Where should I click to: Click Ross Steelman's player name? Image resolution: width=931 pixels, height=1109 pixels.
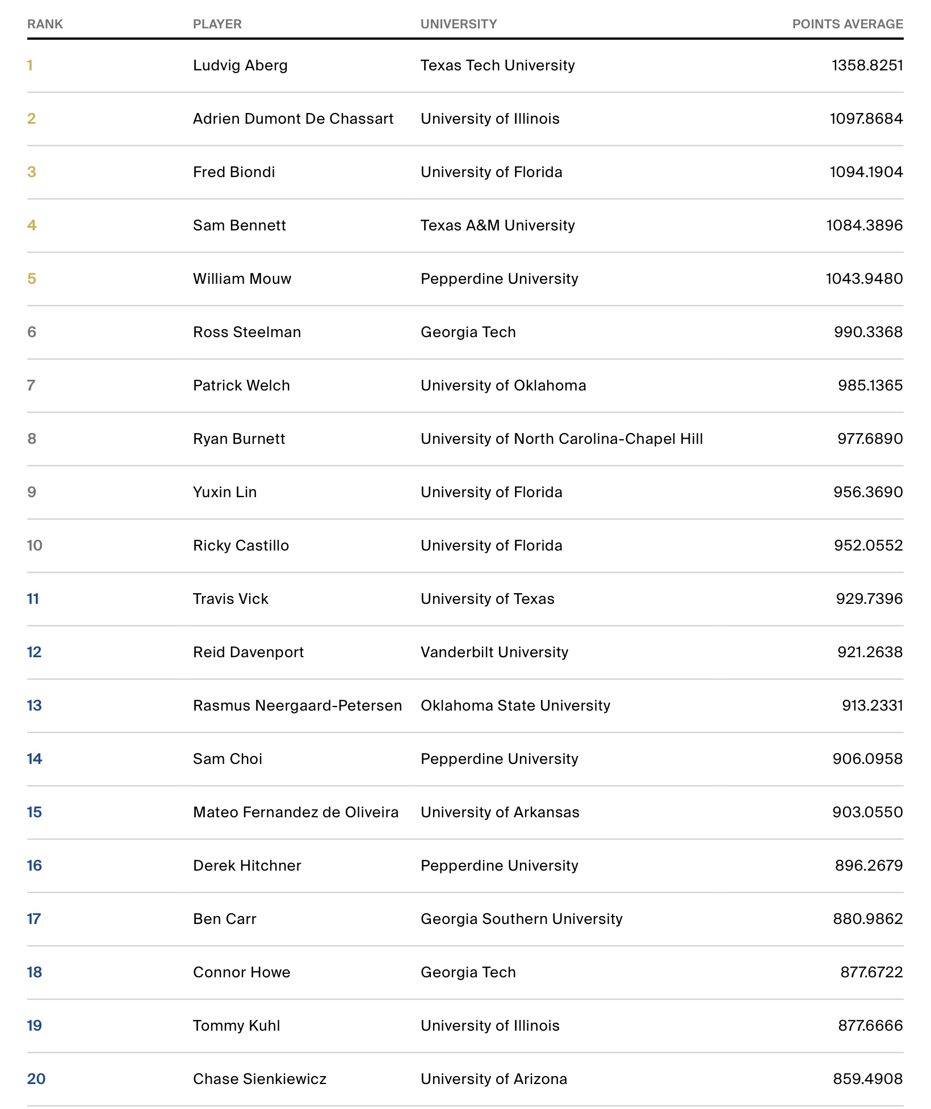point(247,332)
